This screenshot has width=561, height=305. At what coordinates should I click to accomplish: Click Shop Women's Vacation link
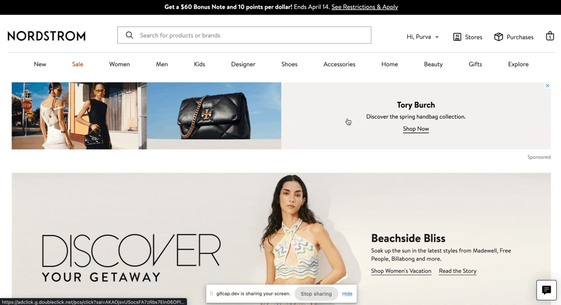point(401,271)
